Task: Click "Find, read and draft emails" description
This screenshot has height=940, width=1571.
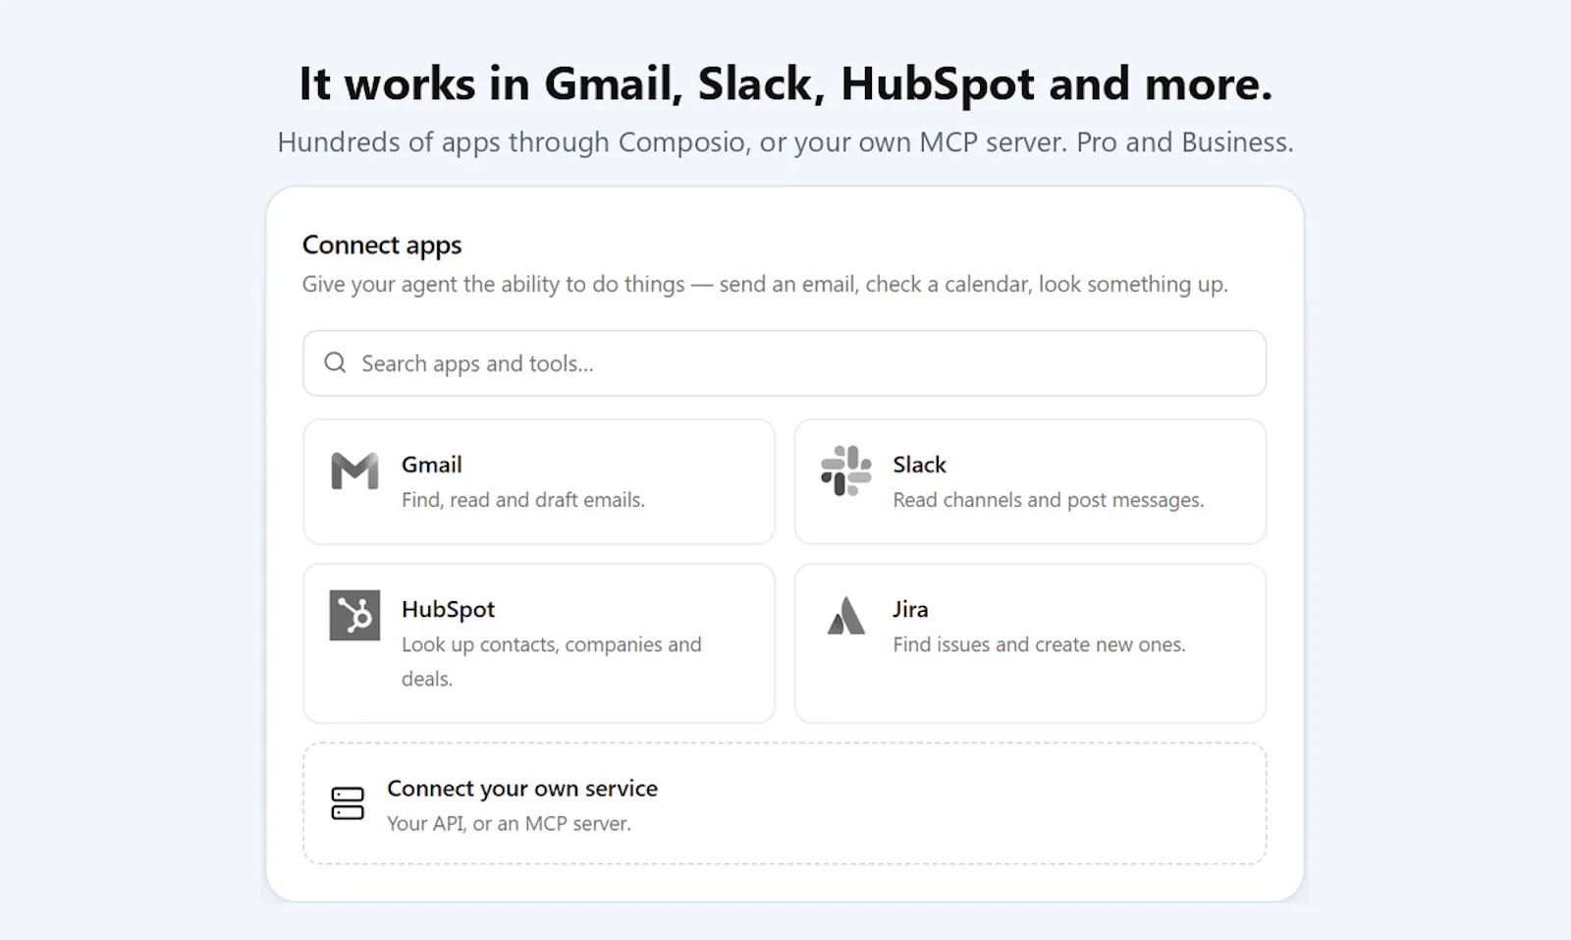Action: tap(523, 500)
